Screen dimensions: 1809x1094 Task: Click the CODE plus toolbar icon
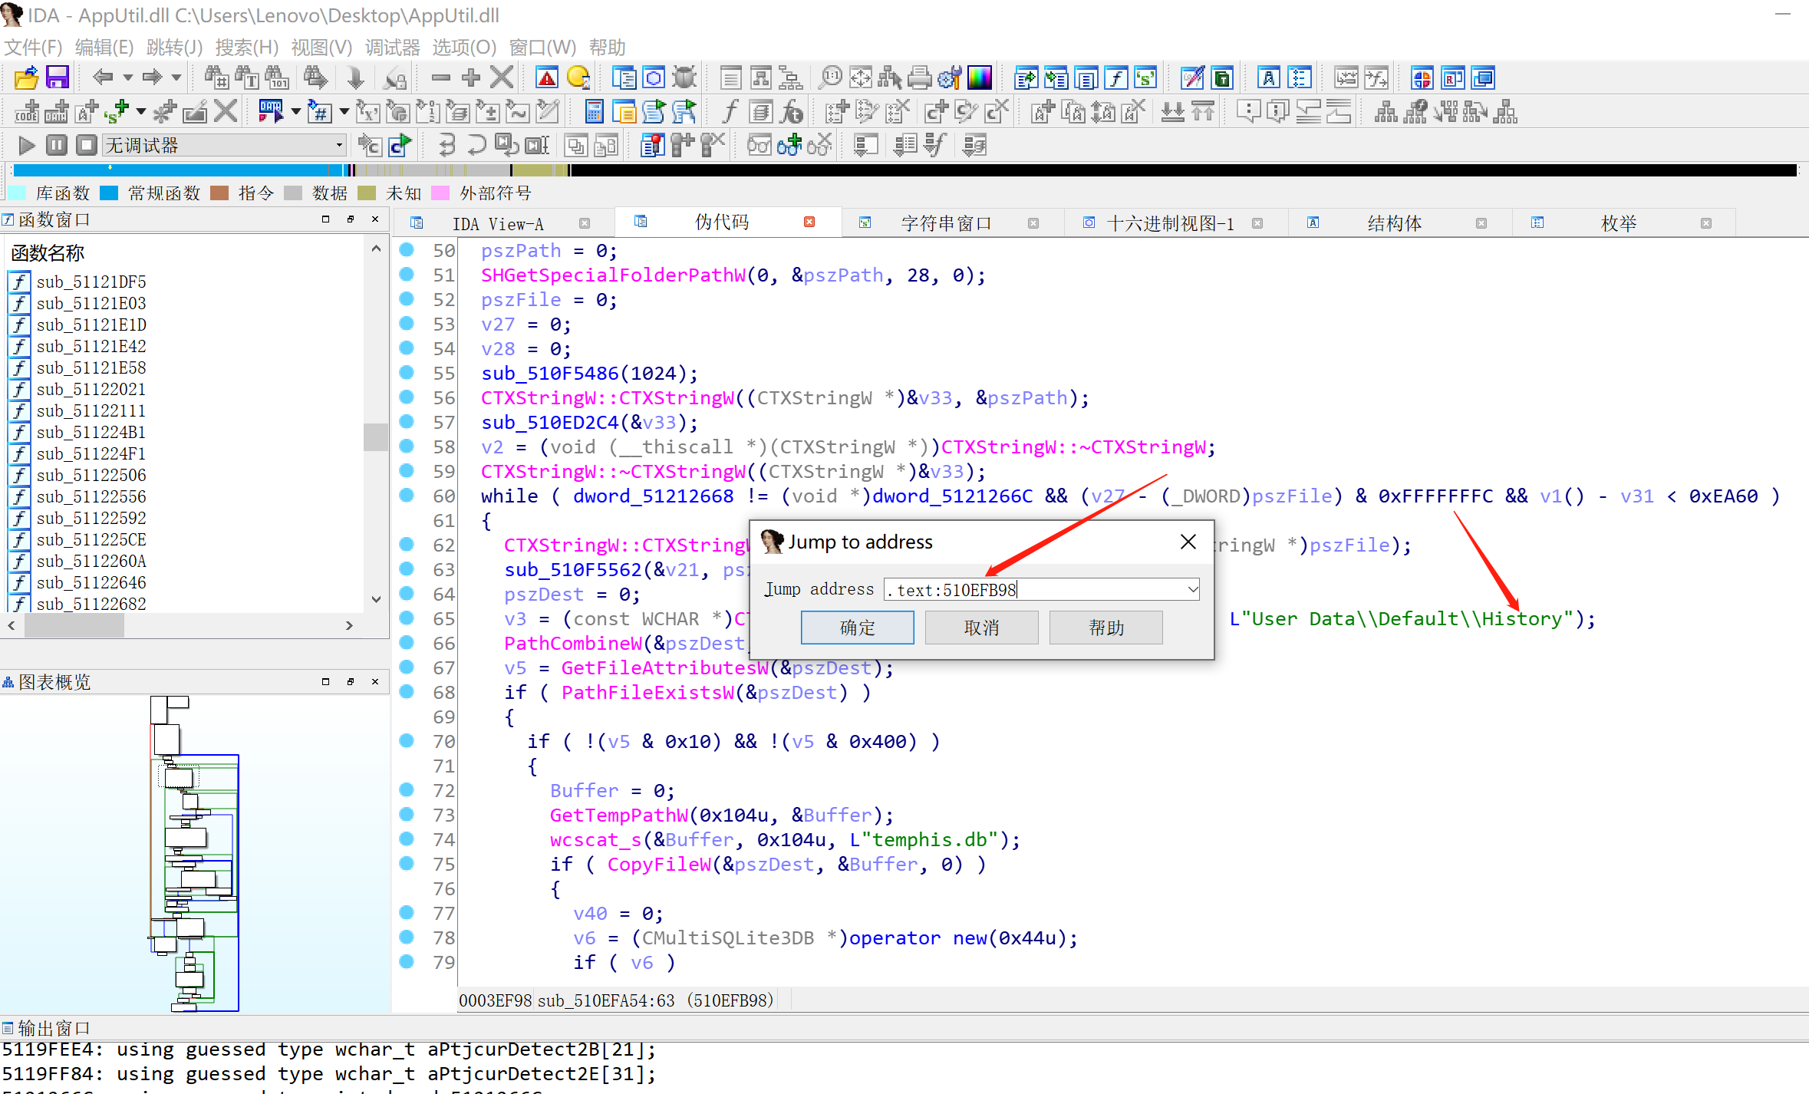coord(26,112)
